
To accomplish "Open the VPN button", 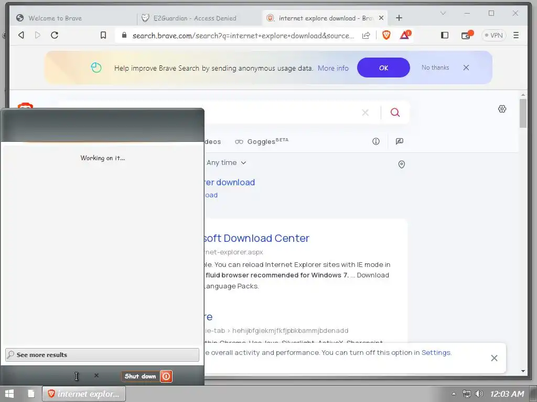I will (x=494, y=35).
